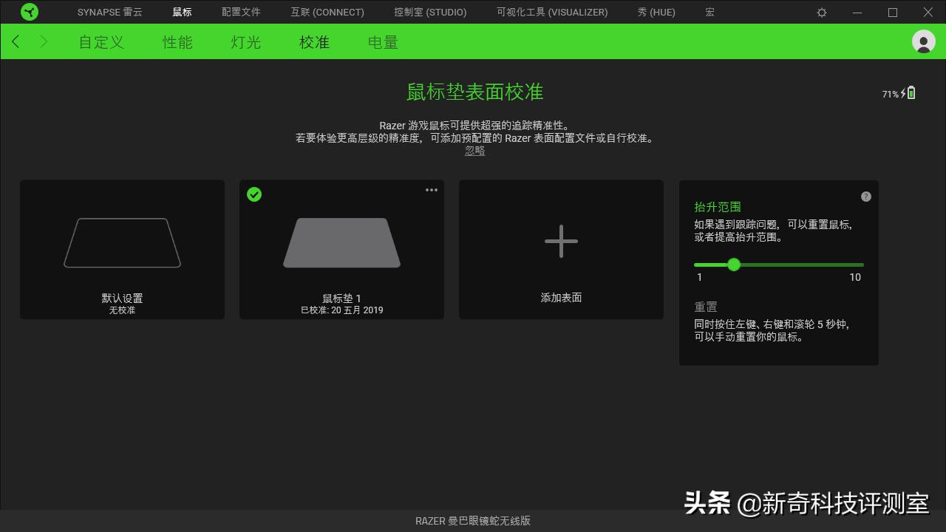Open the 可视化工具 (VISUALIZER) section
Image resolution: width=946 pixels, height=532 pixels.
point(551,12)
